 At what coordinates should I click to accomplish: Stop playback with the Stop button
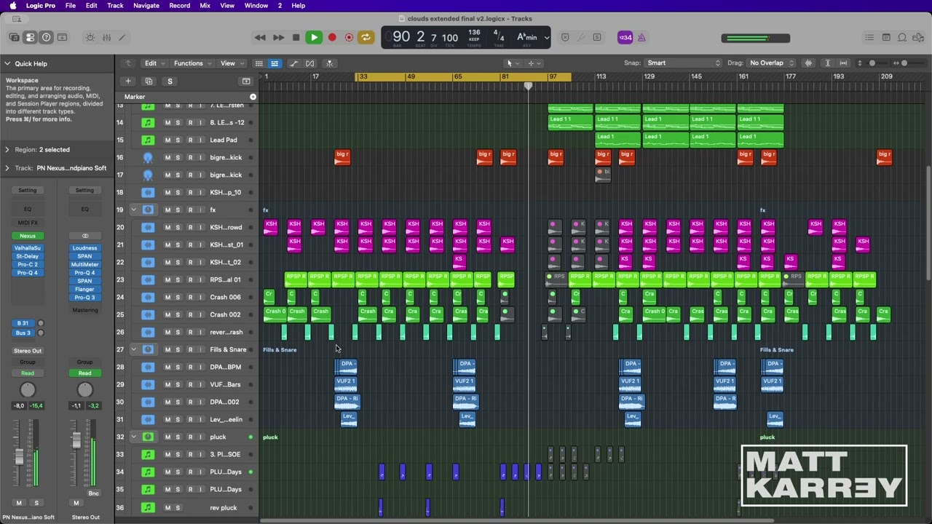coord(296,37)
